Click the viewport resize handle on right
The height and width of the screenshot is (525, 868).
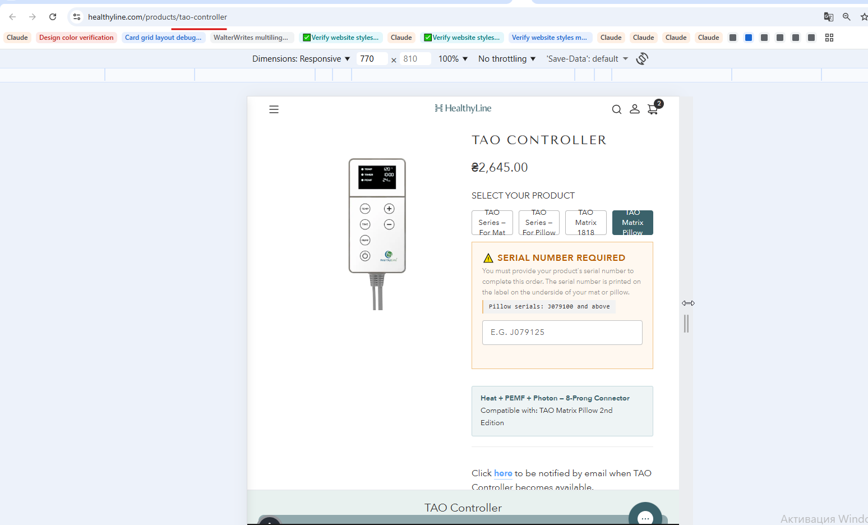pos(686,324)
